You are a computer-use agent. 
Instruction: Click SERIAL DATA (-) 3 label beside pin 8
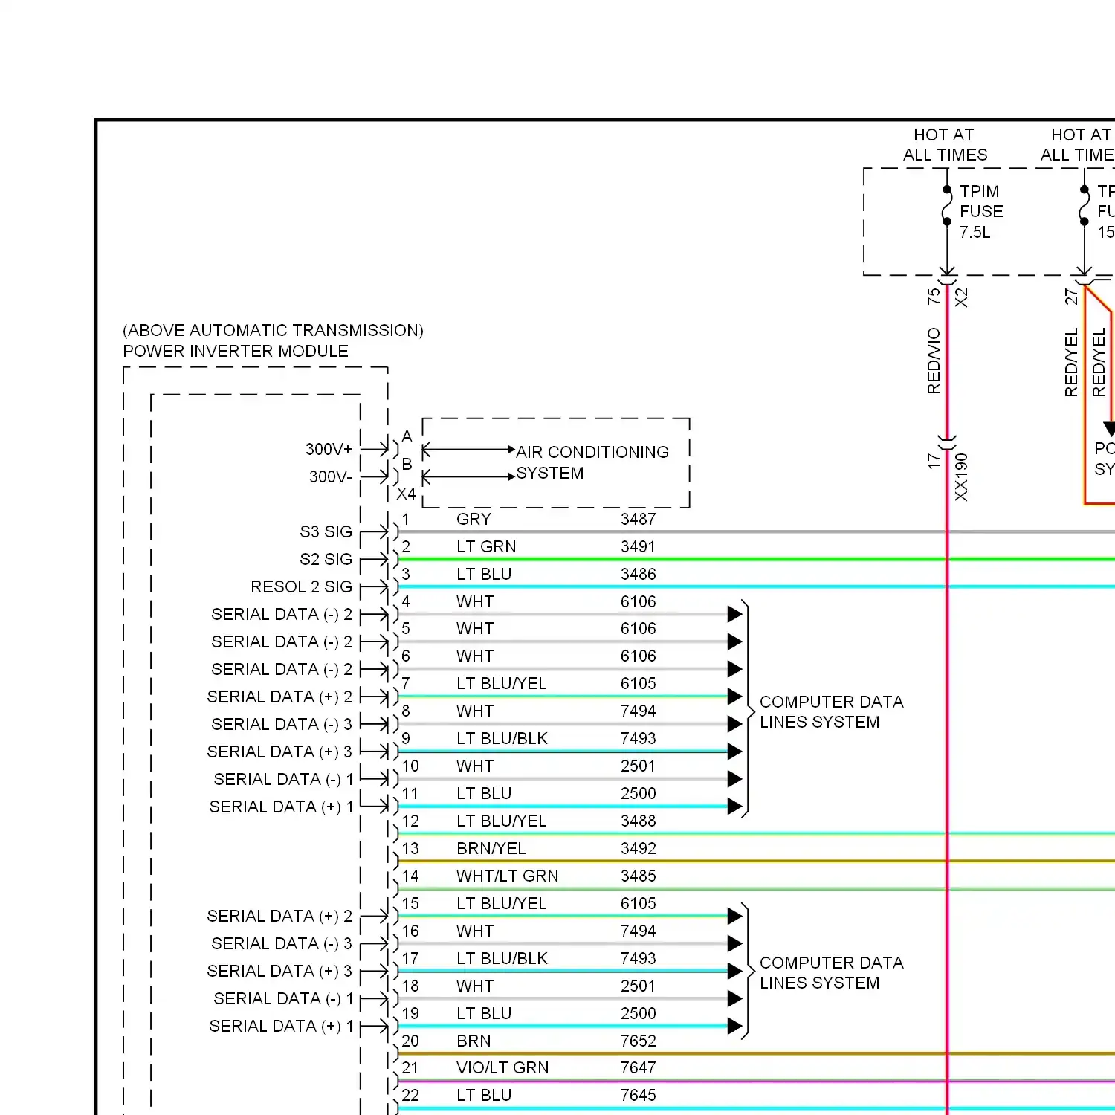(282, 724)
